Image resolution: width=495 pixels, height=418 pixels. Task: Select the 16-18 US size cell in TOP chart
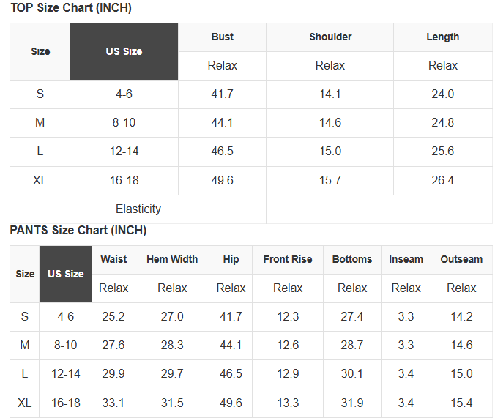(x=124, y=181)
